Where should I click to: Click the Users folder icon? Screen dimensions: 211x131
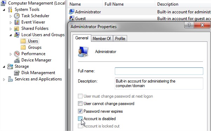(23, 41)
